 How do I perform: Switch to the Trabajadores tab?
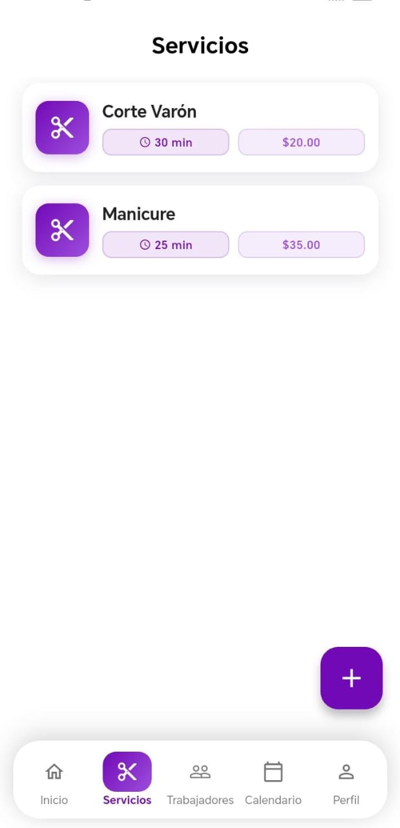coord(200,781)
